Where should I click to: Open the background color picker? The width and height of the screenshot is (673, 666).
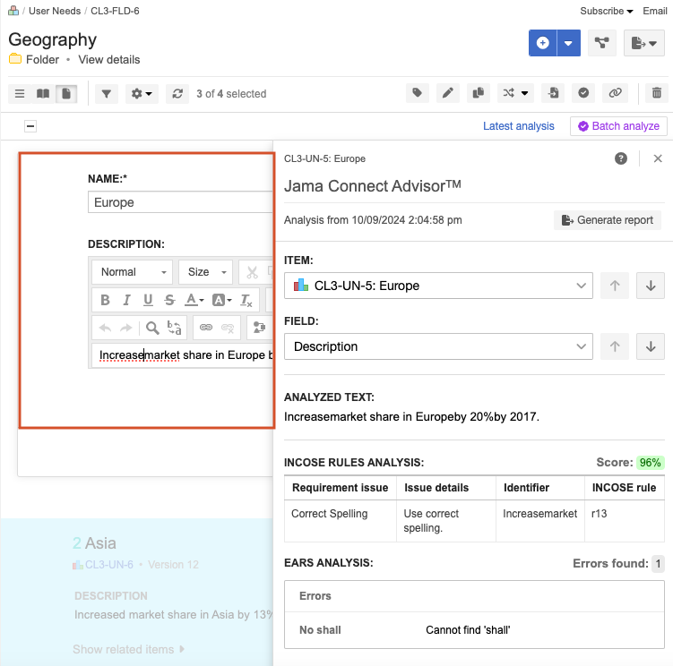222,300
